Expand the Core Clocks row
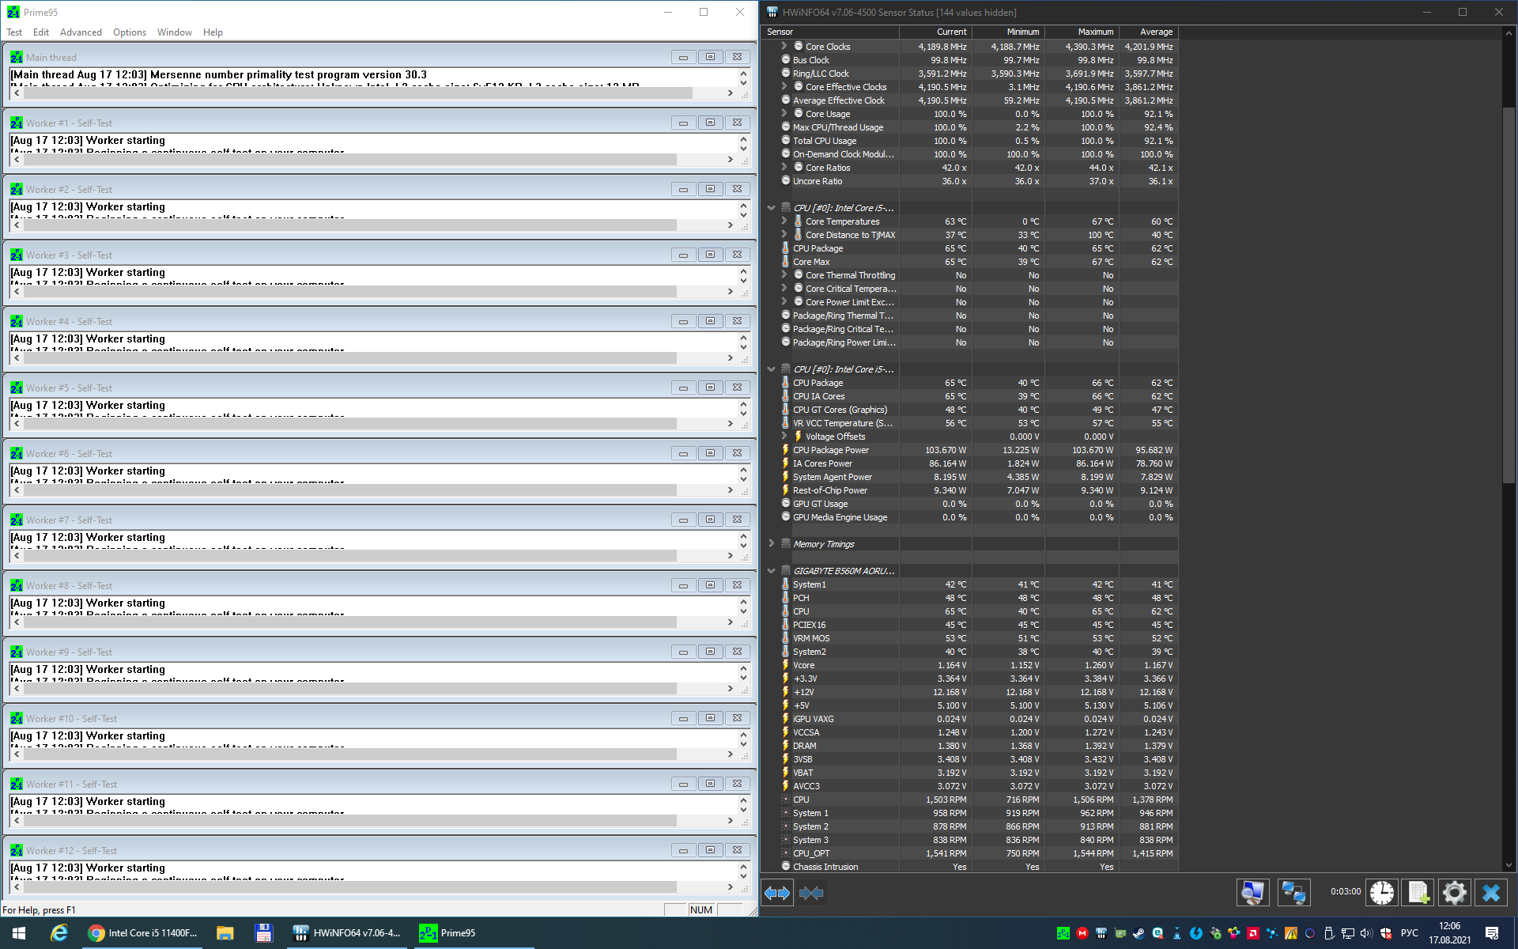The height and width of the screenshot is (949, 1518). [784, 46]
